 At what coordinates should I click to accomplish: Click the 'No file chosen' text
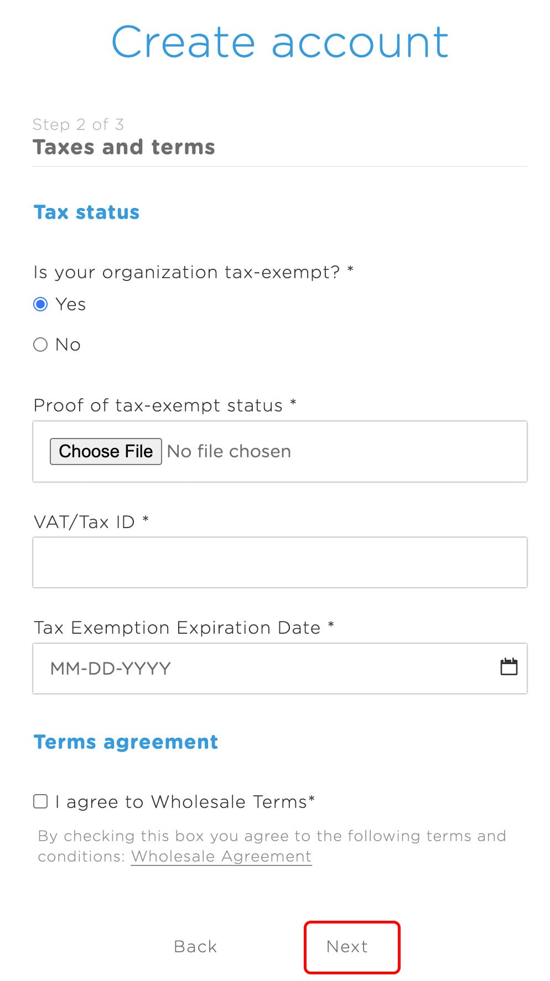[229, 451]
